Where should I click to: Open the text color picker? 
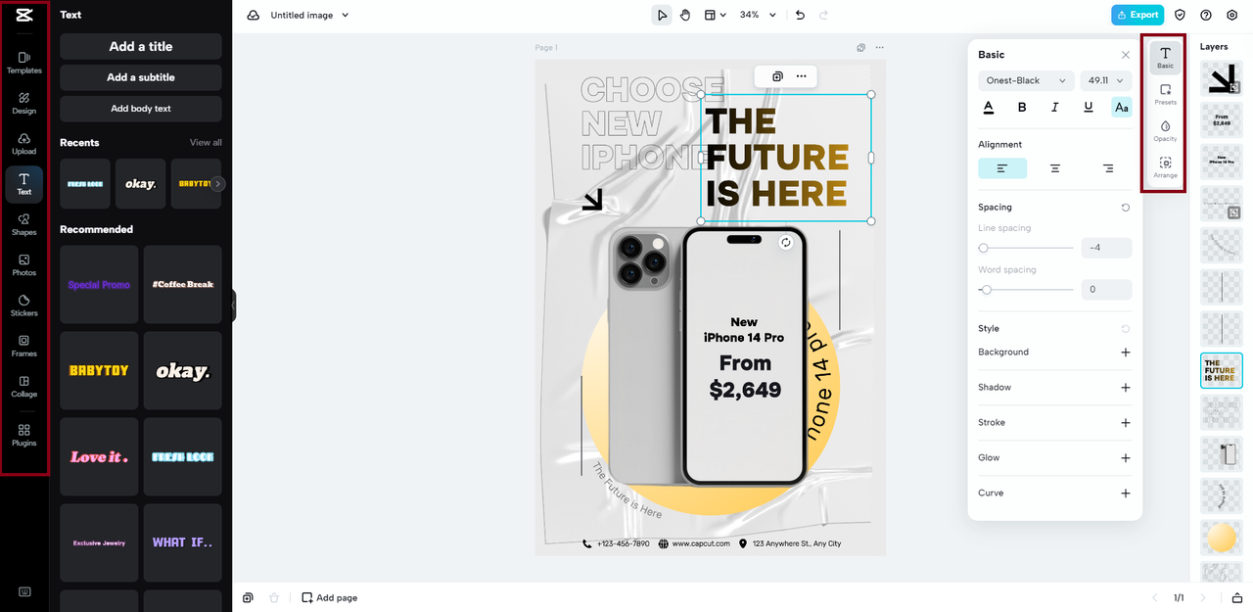point(989,108)
